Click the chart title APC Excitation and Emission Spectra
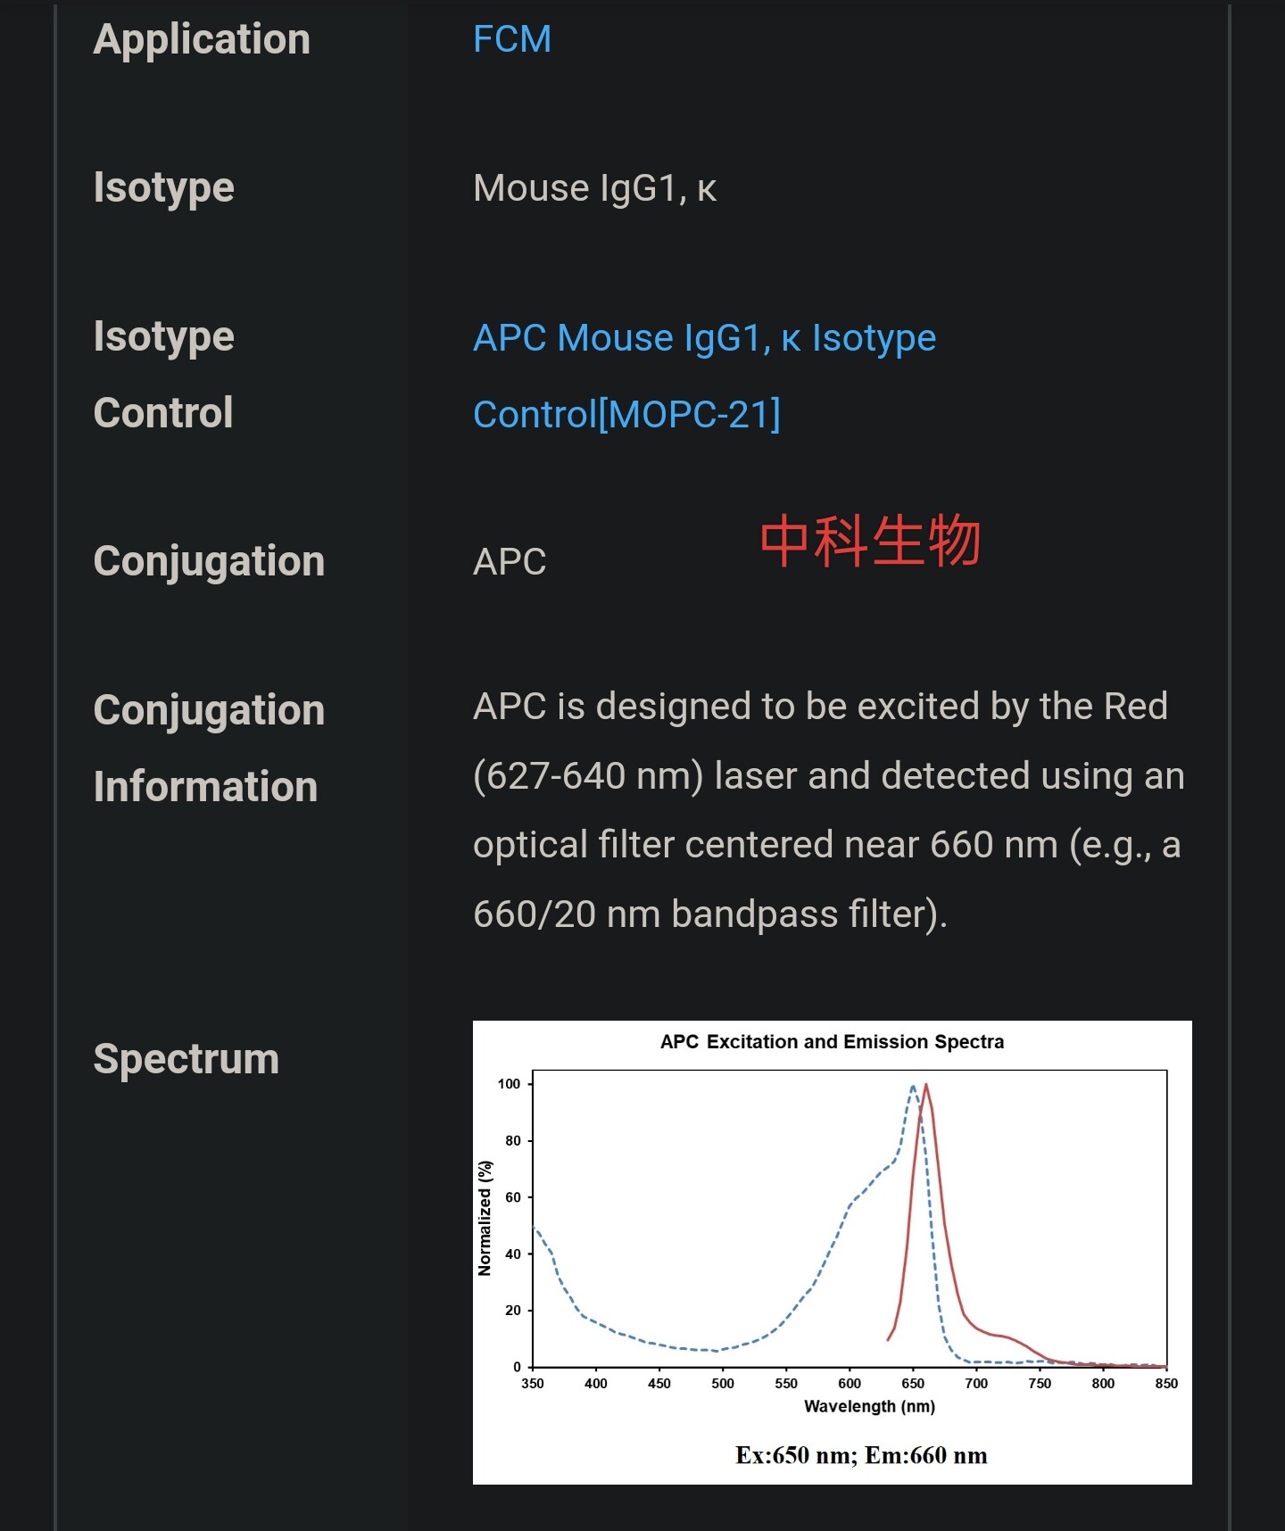 coord(832,1042)
